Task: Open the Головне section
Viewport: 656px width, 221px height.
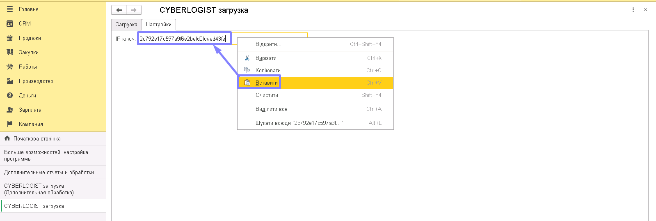Action: point(53,9)
